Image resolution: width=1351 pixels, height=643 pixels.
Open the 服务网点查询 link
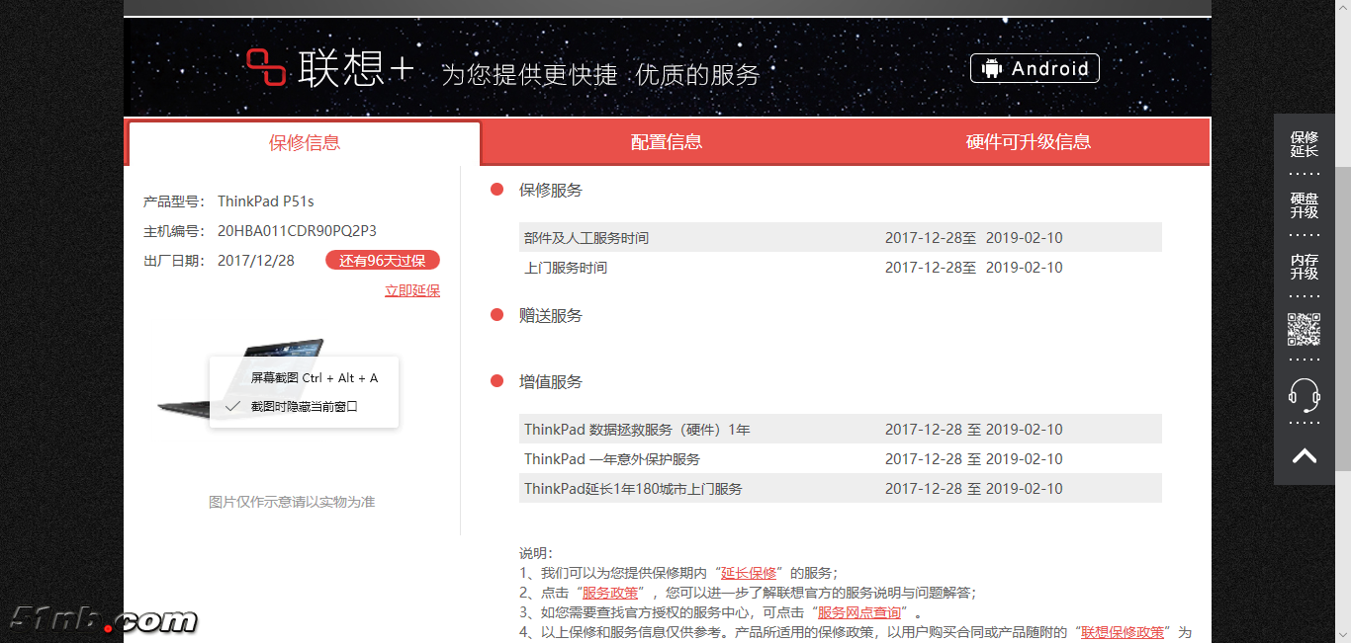(x=858, y=612)
